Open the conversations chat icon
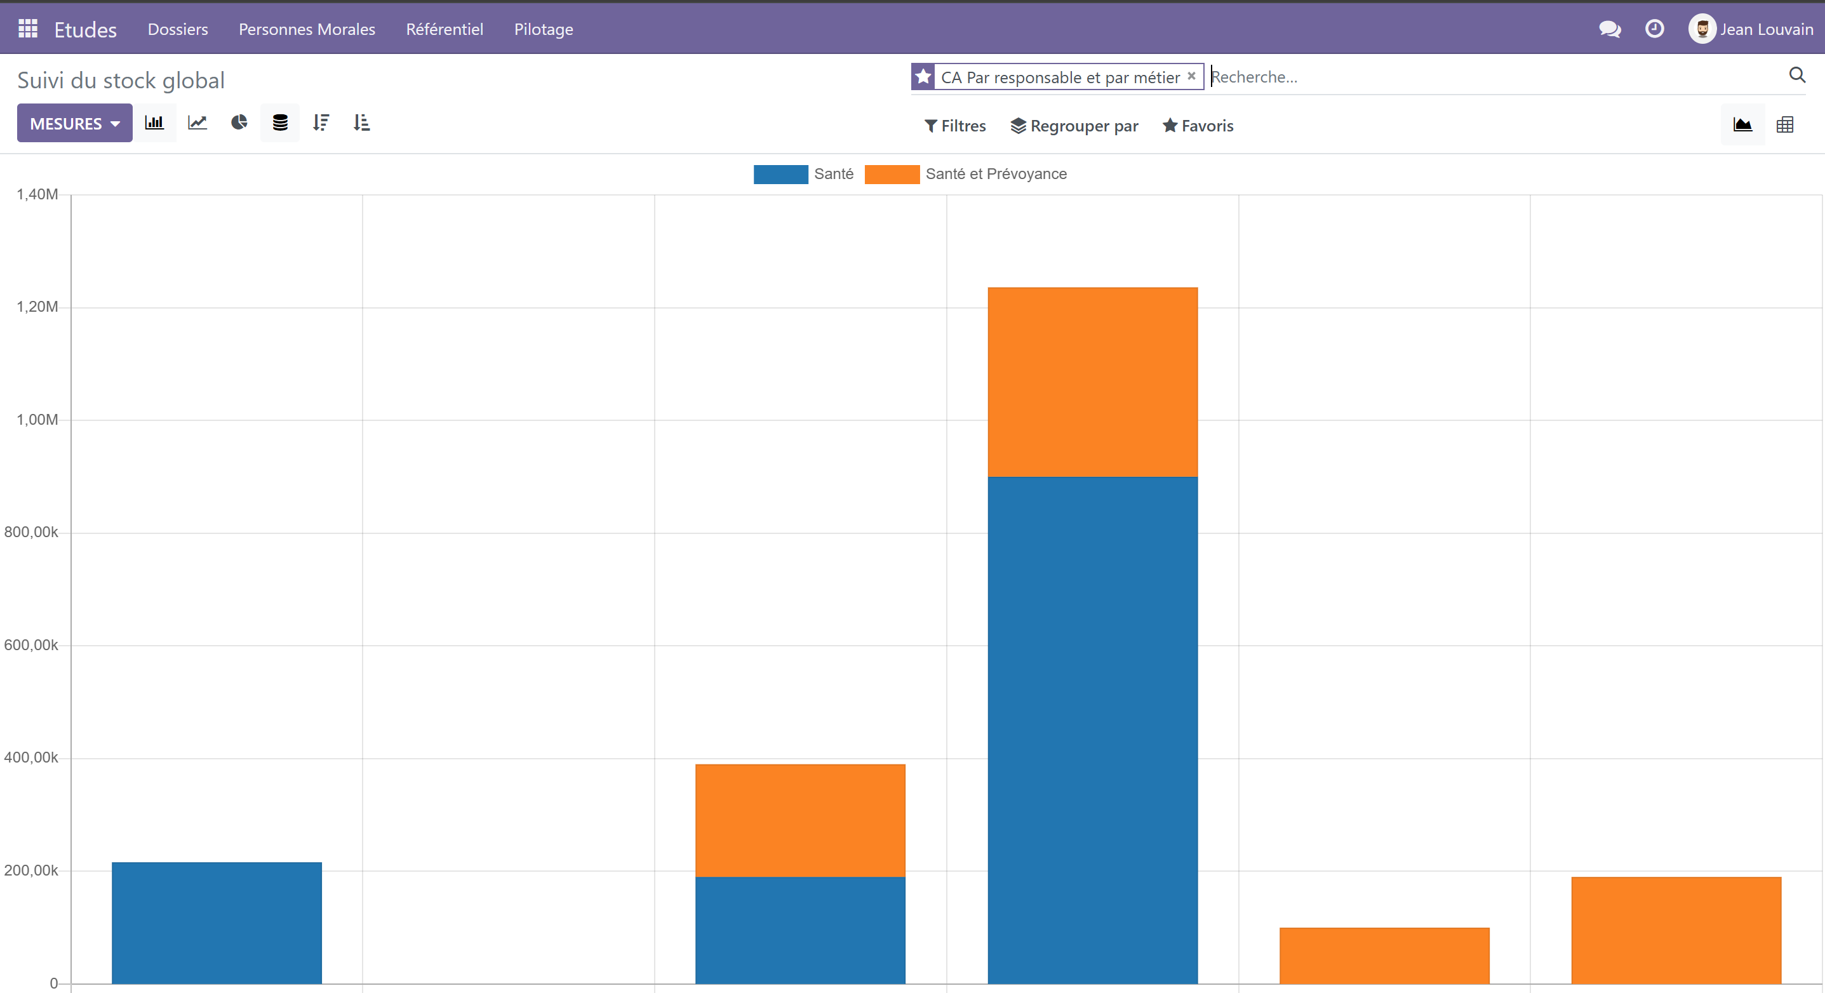Screen dimensions: 1825x993 point(1610,29)
